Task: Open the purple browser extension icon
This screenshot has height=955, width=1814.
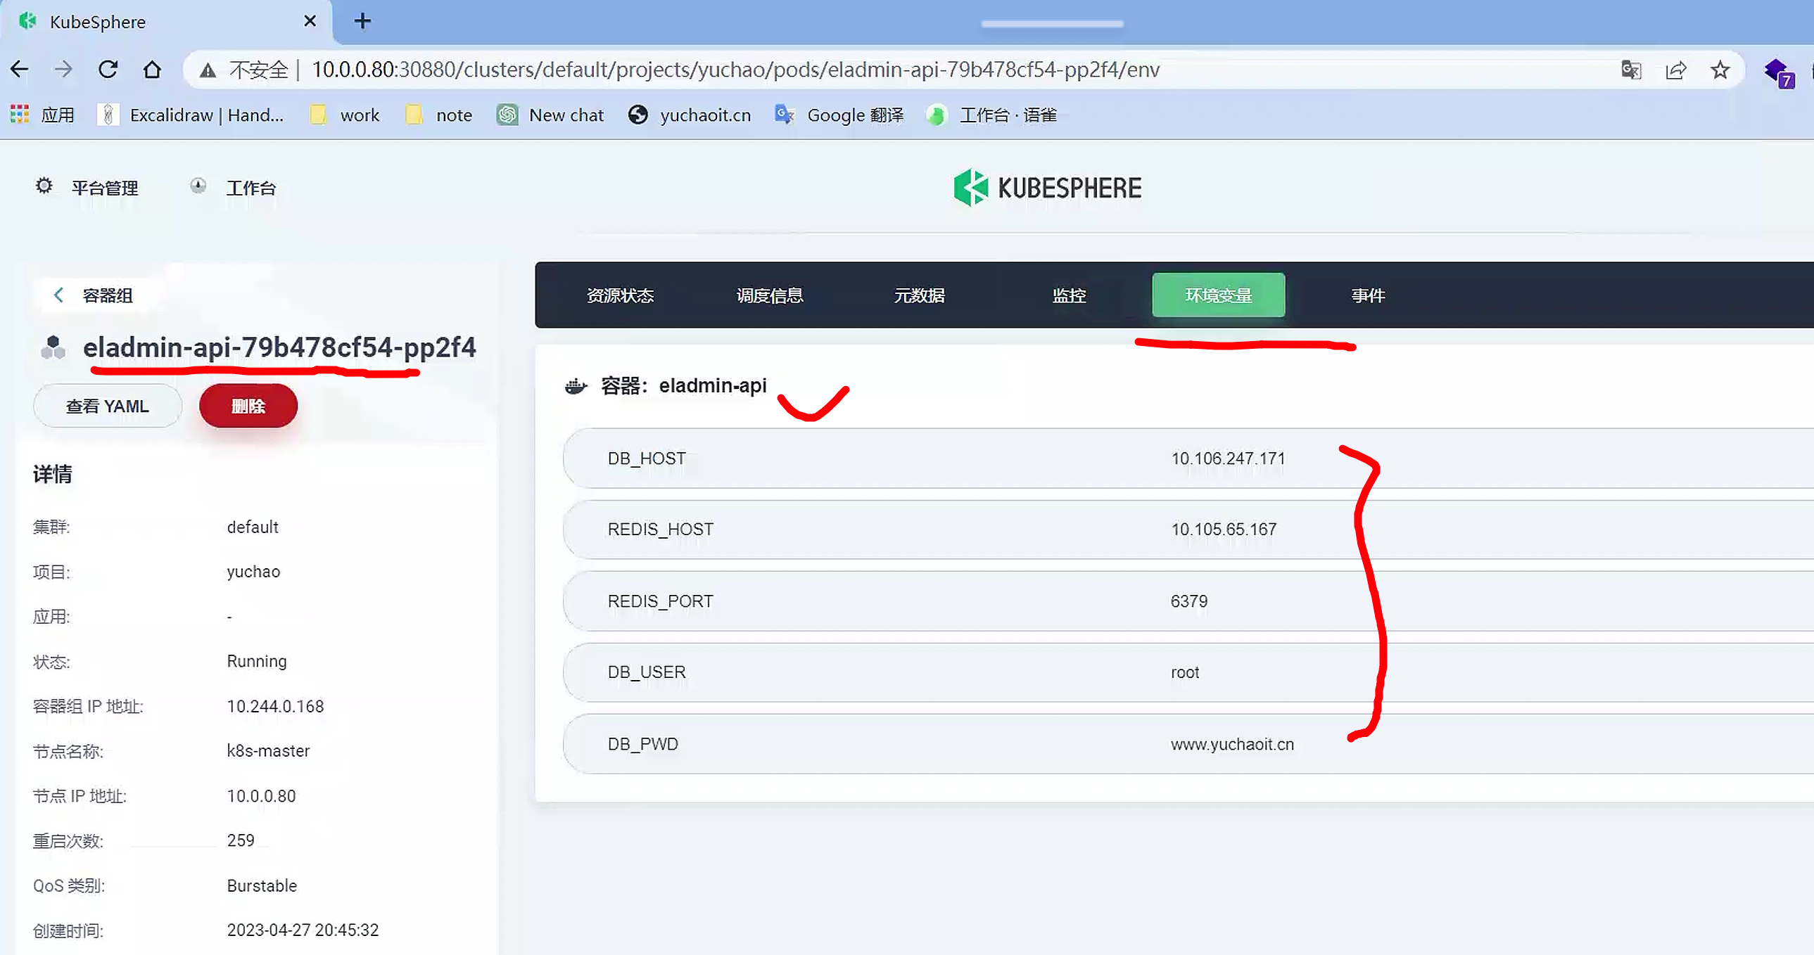Action: point(1777,72)
